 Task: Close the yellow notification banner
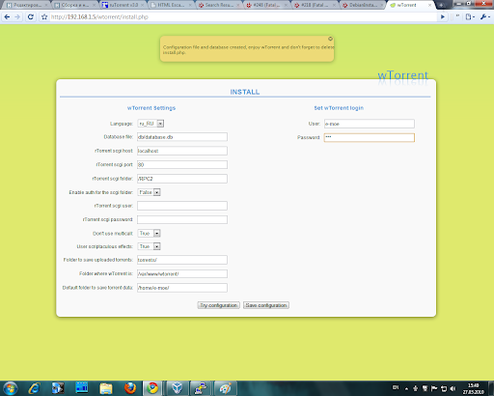pyautogui.click(x=330, y=39)
